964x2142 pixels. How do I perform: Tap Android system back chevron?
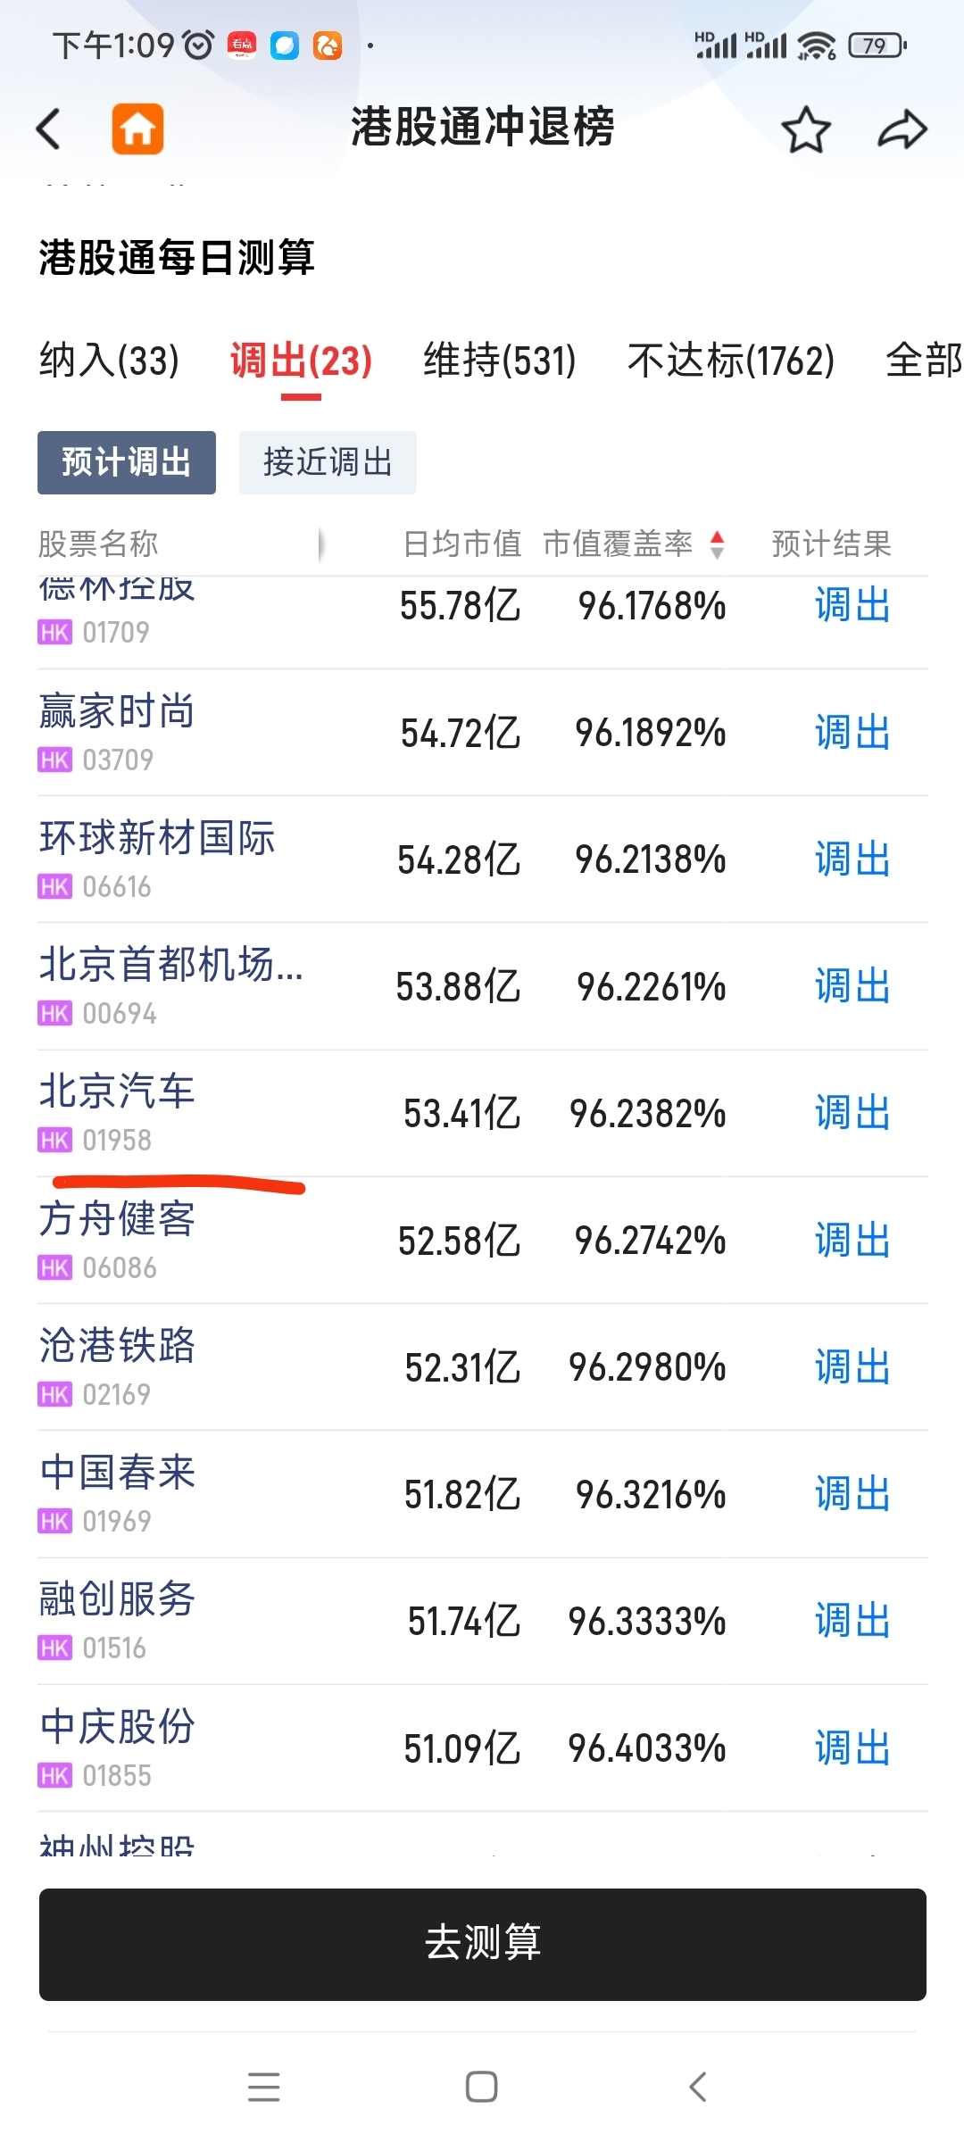pyautogui.click(x=699, y=2087)
